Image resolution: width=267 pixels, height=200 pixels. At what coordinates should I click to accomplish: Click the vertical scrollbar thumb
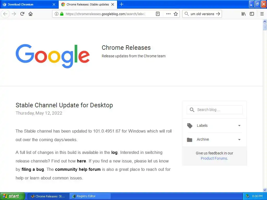coord(265,27)
